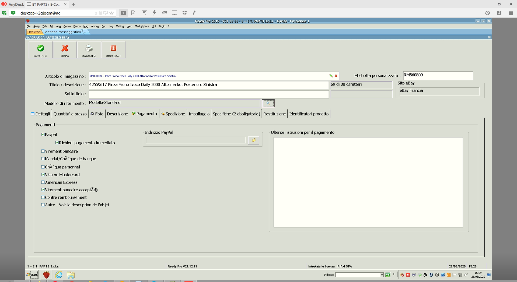Open the AnyDesk file transfer icon

[x=133, y=13]
